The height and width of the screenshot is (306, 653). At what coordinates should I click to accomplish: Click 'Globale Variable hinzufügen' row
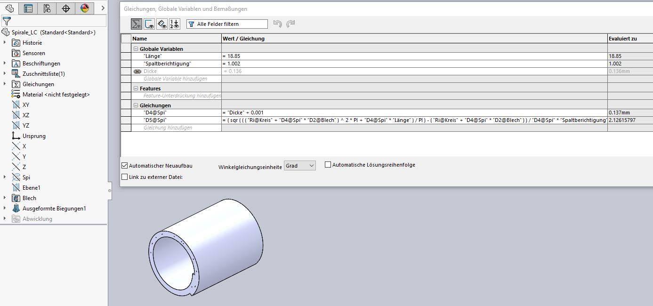click(177, 79)
